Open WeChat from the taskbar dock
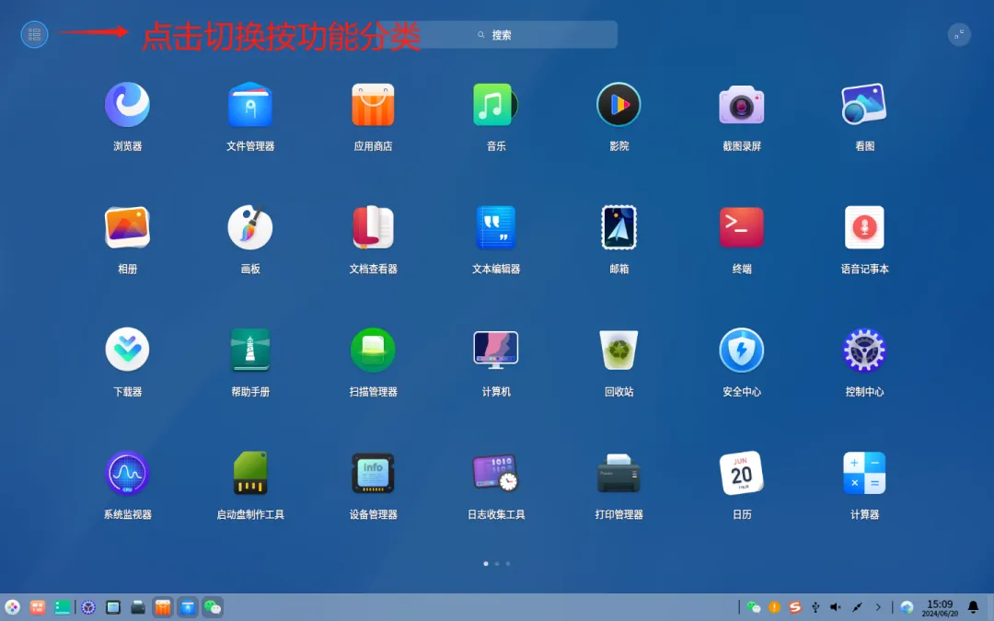Image resolution: width=994 pixels, height=621 pixels. click(213, 608)
